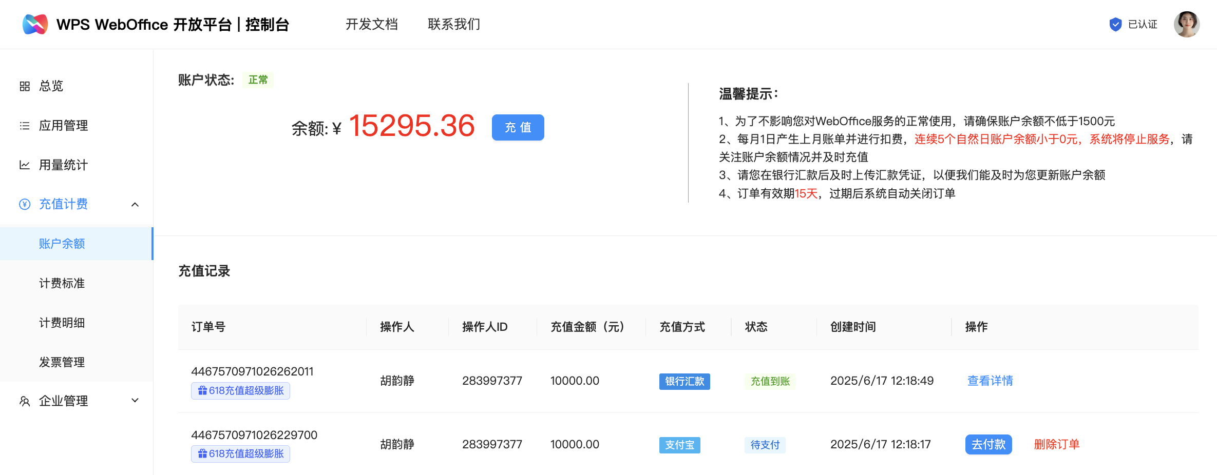Click the enterprise management people icon
Image resolution: width=1217 pixels, height=475 pixels.
tap(25, 401)
